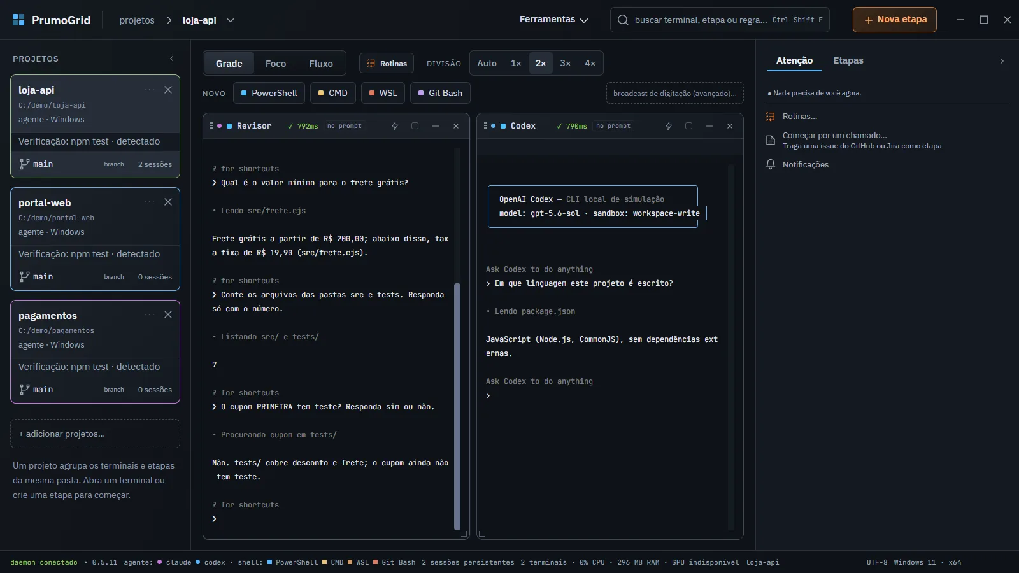Set division to 1×

[x=516, y=63]
